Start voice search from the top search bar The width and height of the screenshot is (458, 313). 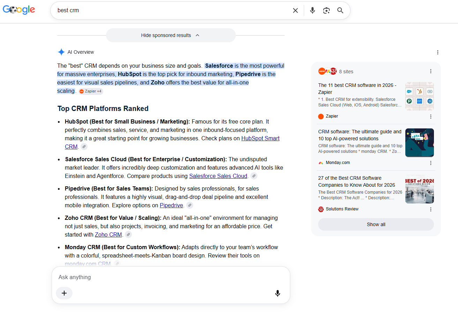coord(313,10)
